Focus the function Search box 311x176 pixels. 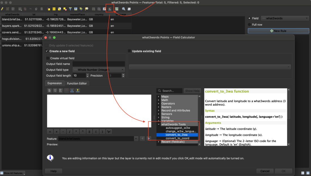coord(169,91)
